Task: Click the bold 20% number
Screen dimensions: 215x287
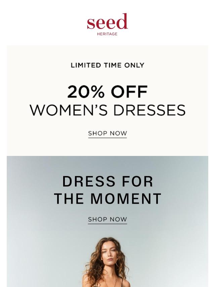Action: coord(86,92)
